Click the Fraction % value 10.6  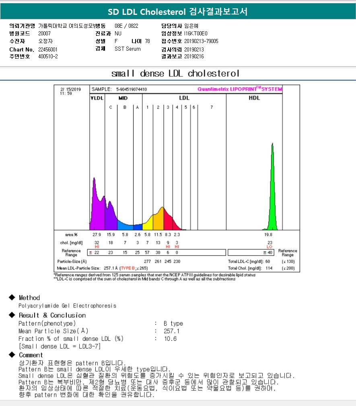tap(170, 339)
